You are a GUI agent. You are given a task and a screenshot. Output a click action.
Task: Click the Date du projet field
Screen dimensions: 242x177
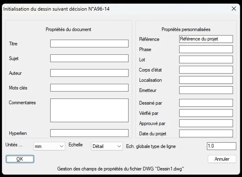pos(206,134)
